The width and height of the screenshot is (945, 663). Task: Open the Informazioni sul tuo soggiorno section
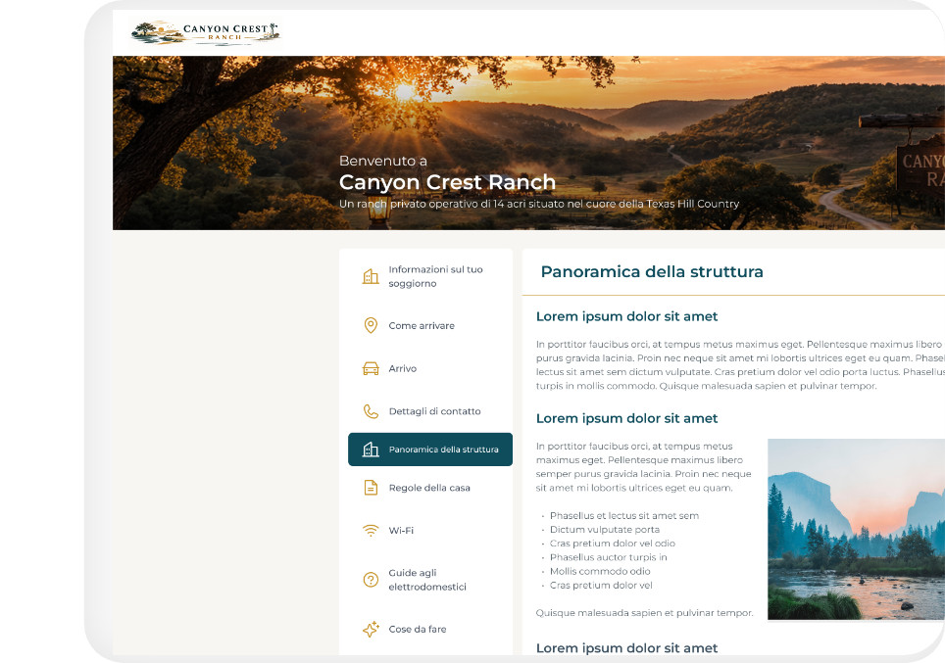click(435, 276)
